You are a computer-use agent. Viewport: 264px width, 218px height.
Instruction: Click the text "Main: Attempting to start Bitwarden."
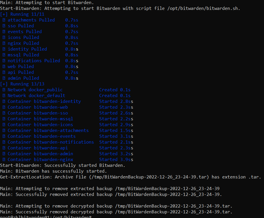[x=47, y=2]
